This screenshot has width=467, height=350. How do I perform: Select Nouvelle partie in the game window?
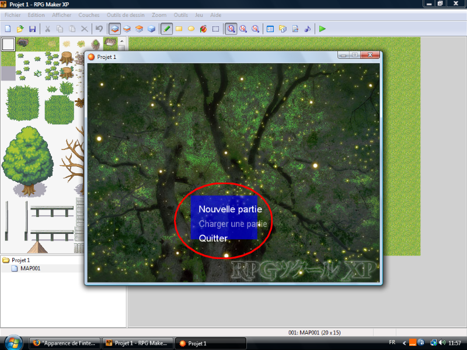point(230,209)
